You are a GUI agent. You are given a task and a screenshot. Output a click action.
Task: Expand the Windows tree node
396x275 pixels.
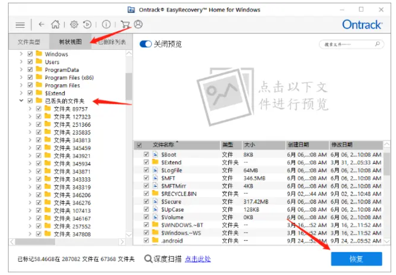pos(21,54)
